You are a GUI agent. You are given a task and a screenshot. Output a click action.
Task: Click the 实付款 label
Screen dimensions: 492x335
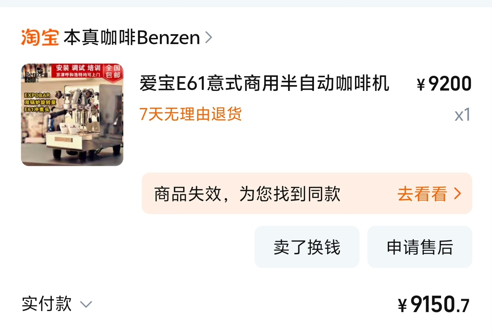pos(47,304)
